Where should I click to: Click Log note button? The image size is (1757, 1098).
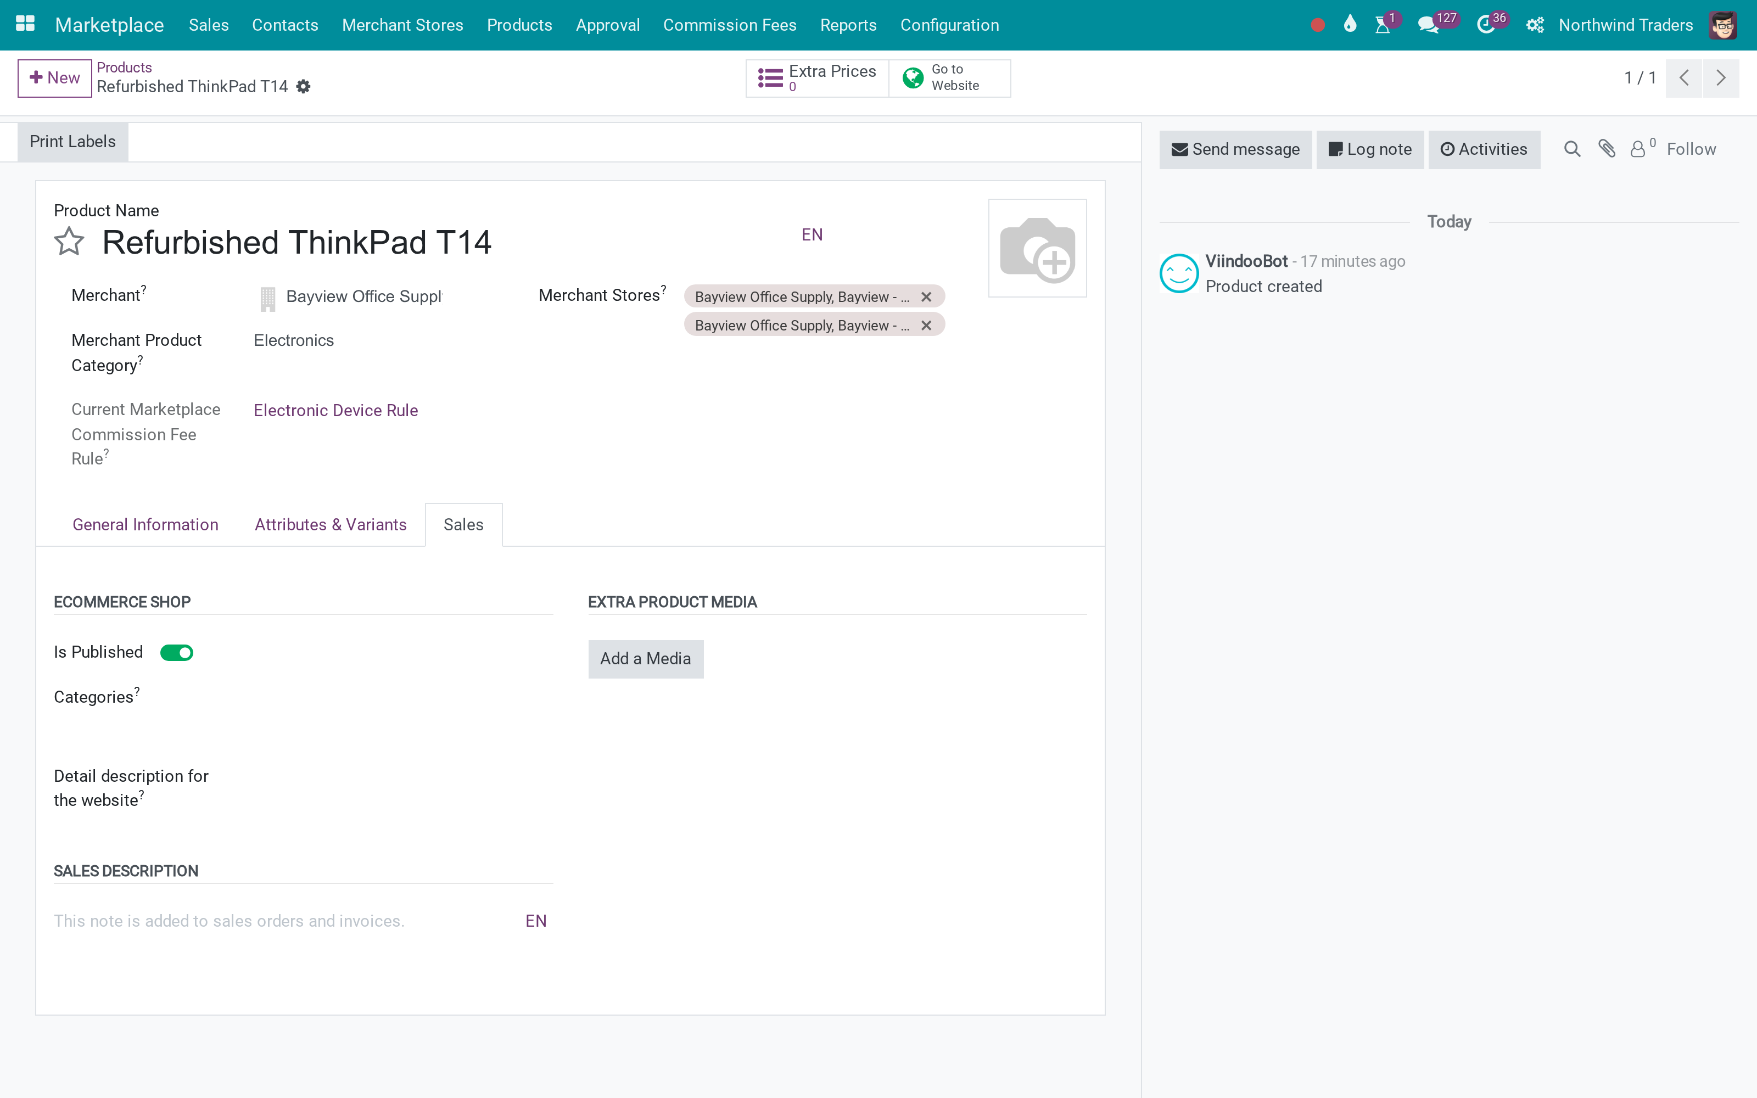point(1370,149)
